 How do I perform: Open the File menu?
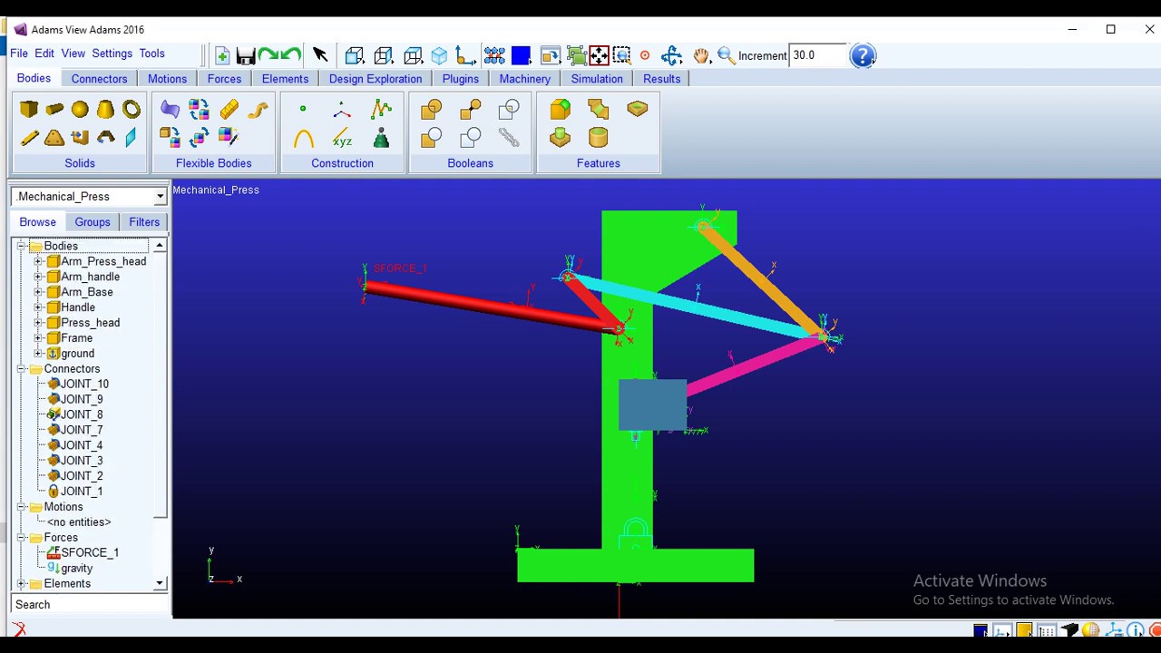[x=18, y=54]
